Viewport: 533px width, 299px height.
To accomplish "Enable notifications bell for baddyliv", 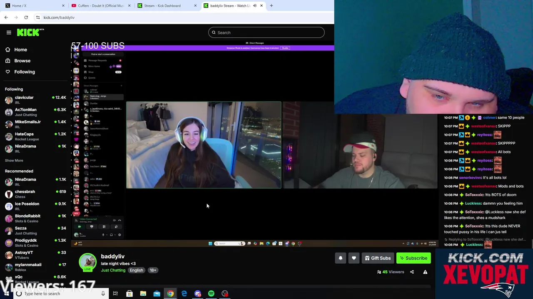I will coord(340,258).
